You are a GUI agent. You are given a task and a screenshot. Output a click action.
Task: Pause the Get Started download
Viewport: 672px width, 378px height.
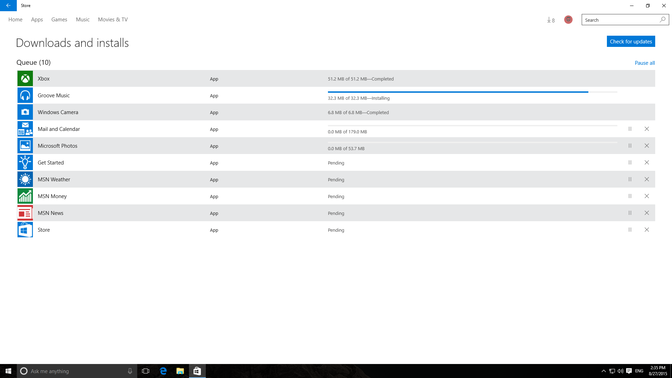(x=630, y=162)
